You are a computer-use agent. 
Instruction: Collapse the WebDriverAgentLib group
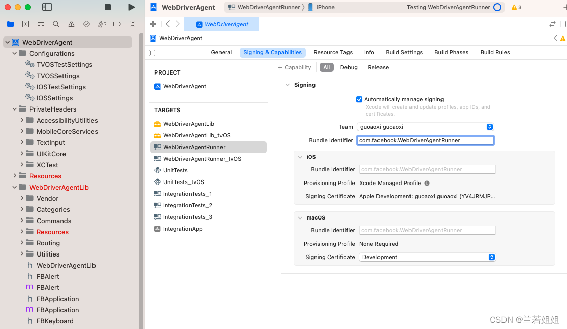(x=14, y=187)
